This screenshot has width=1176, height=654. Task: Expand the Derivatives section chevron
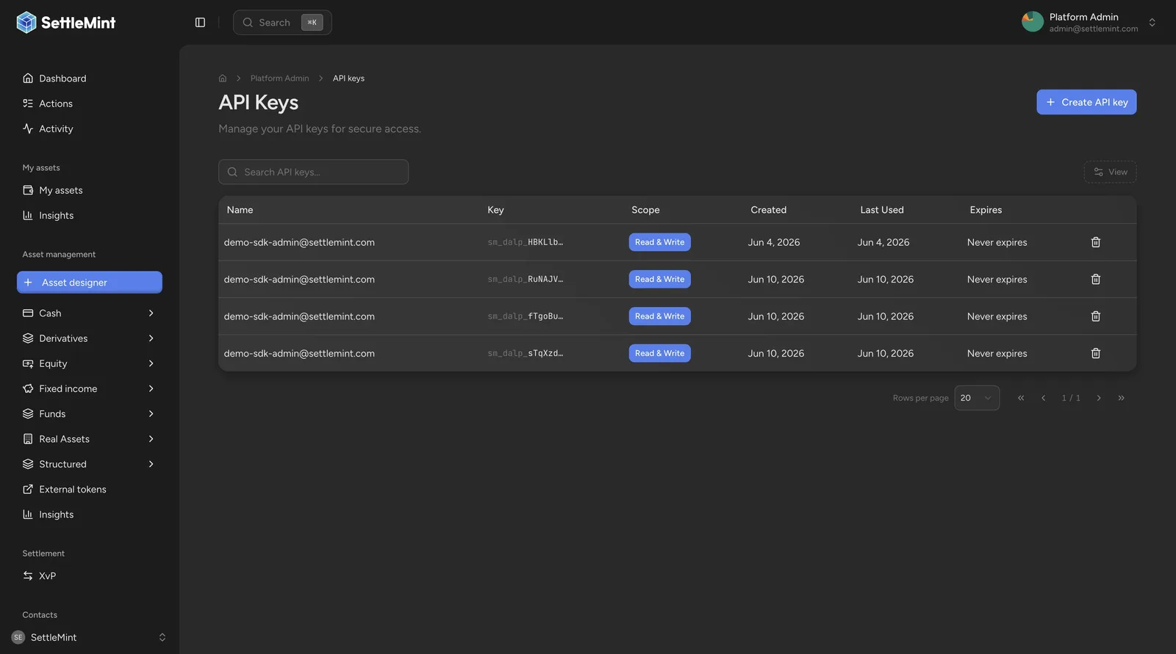151,338
